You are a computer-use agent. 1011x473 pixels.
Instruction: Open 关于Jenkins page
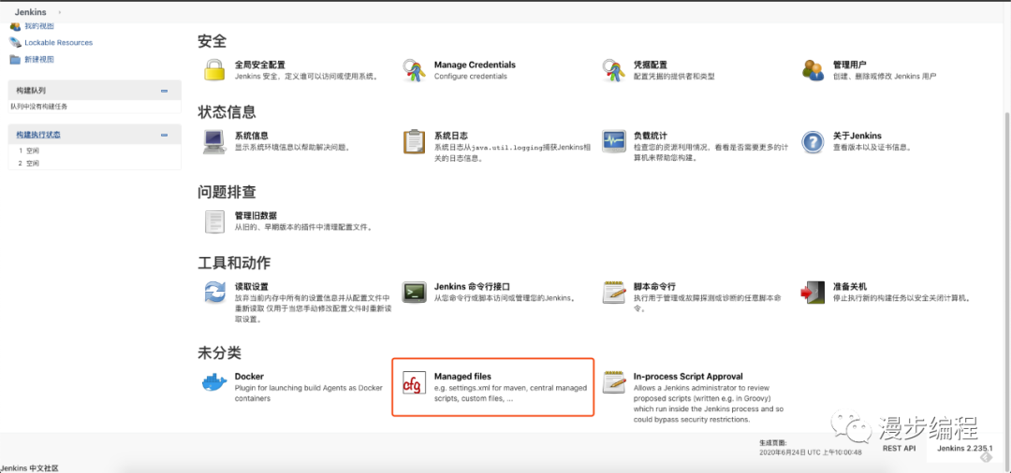[857, 136]
